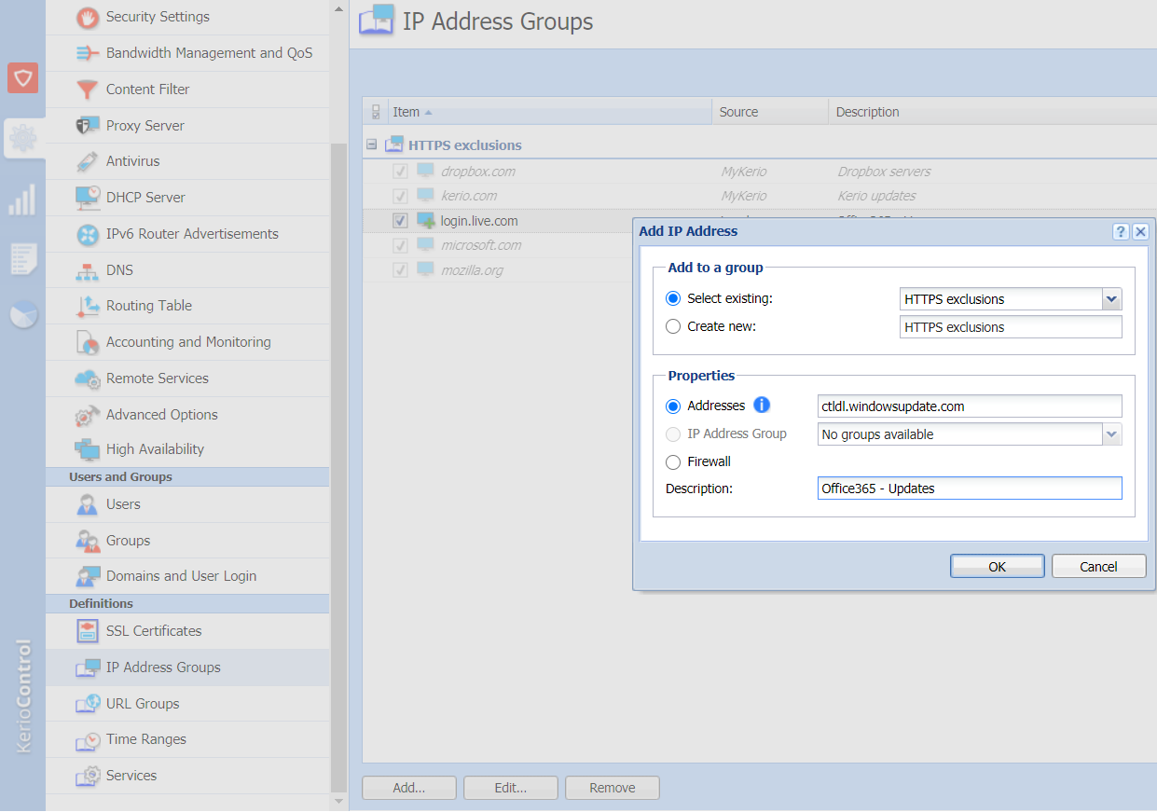Toggle the microsoft.com row checkbox

click(400, 245)
